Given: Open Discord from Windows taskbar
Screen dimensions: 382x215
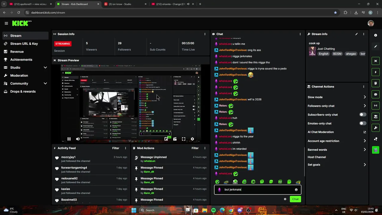Looking at the screenshot, I should point(240,210).
